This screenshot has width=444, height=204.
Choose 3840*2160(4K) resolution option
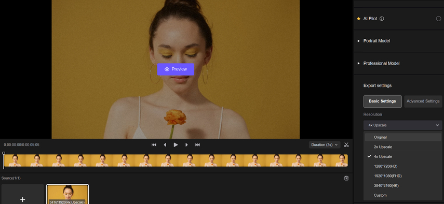coord(402,186)
